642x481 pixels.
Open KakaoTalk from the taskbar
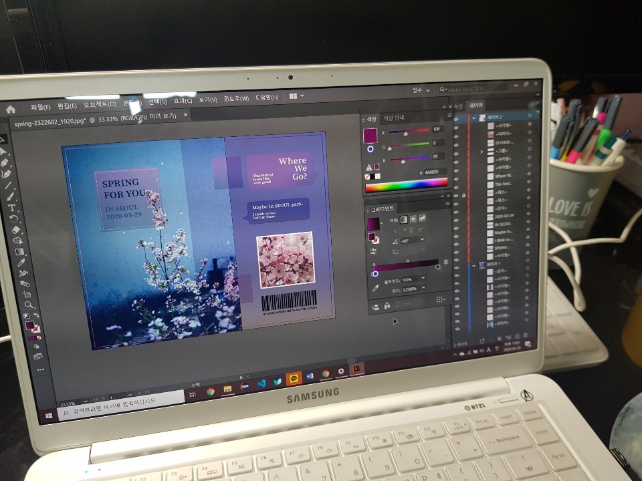point(294,378)
